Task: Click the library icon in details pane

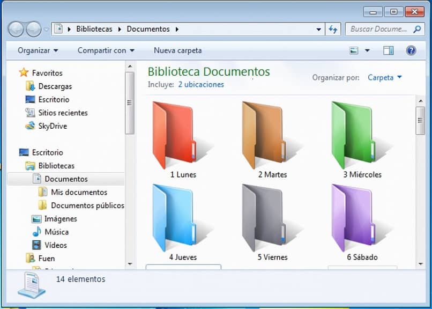Action: (32, 285)
